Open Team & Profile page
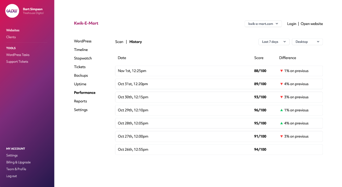 tap(16, 169)
